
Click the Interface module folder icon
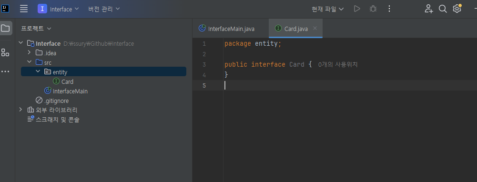click(x=30, y=43)
